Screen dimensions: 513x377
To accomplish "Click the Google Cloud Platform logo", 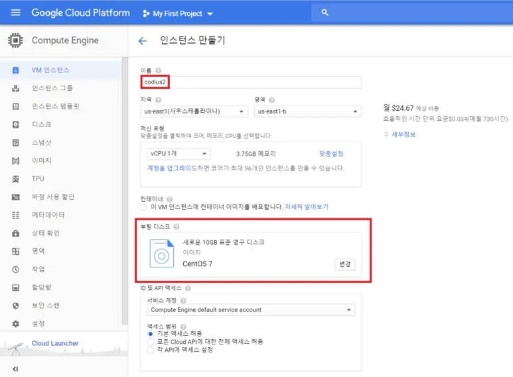I will coord(80,13).
